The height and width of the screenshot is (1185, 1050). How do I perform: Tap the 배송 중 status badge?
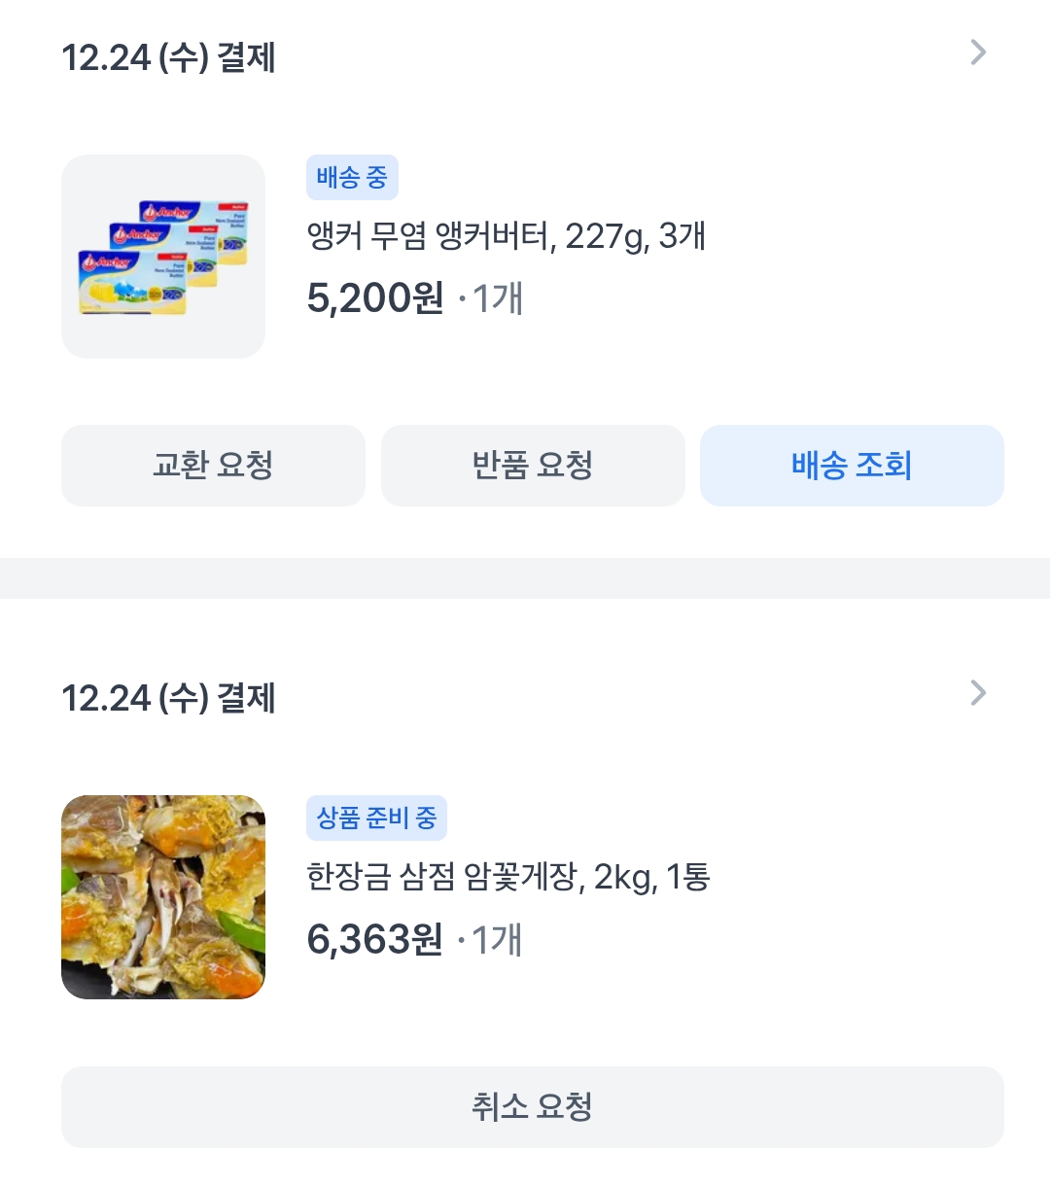352,178
